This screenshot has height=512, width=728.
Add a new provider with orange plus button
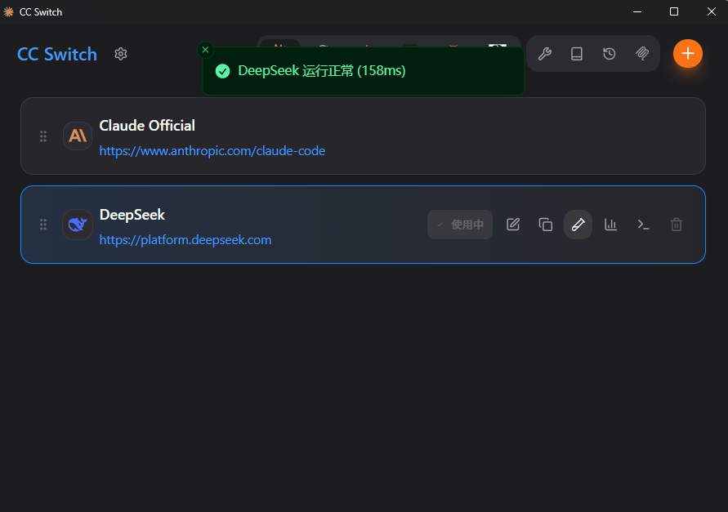click(688, 53)
